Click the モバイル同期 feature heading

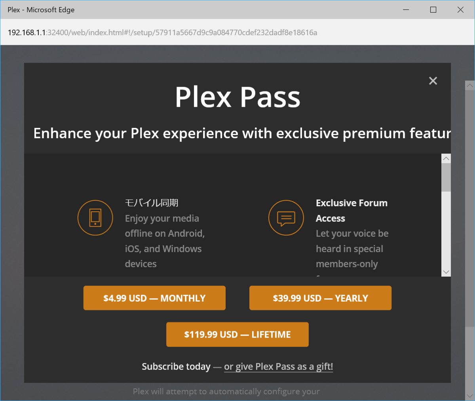tap(152, 203)
